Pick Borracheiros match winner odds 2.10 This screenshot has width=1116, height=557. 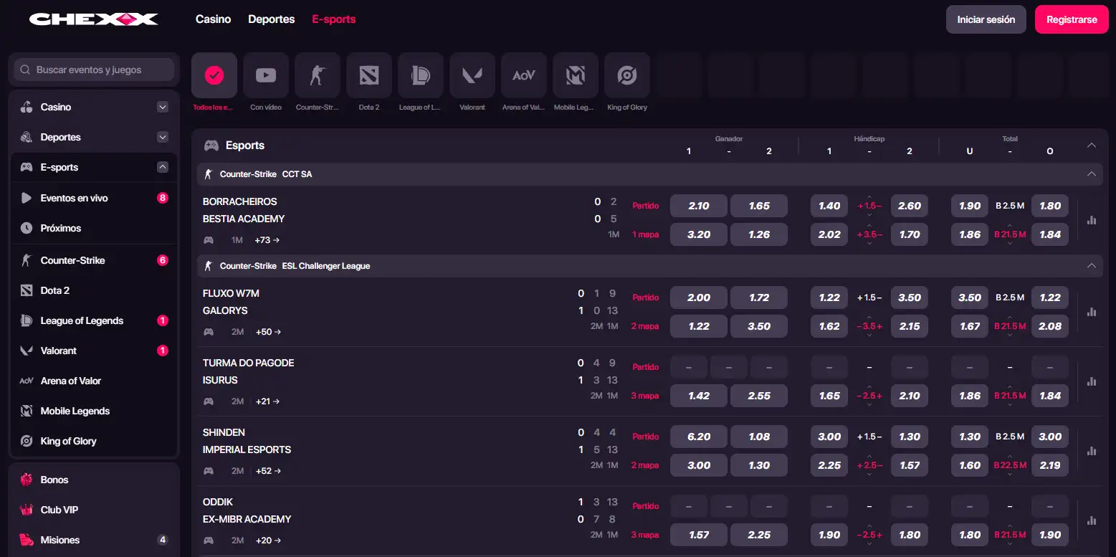(x=699, y=206)
